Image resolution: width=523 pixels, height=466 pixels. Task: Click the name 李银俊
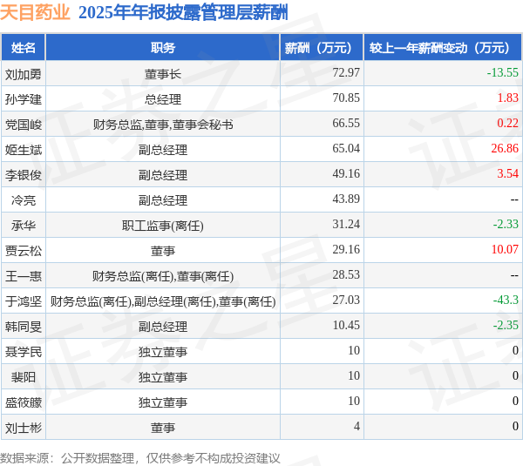pyautogui.click(x=24, y=175)
